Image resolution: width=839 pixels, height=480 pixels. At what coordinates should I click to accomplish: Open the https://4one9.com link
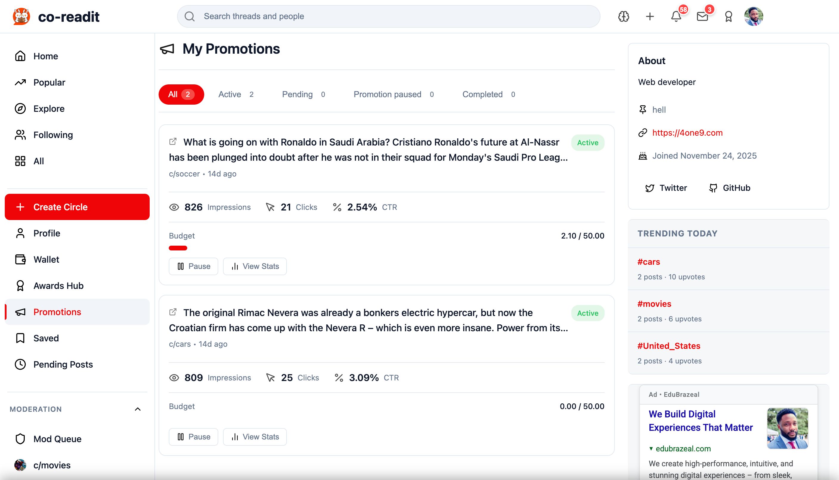click(687, 133)
